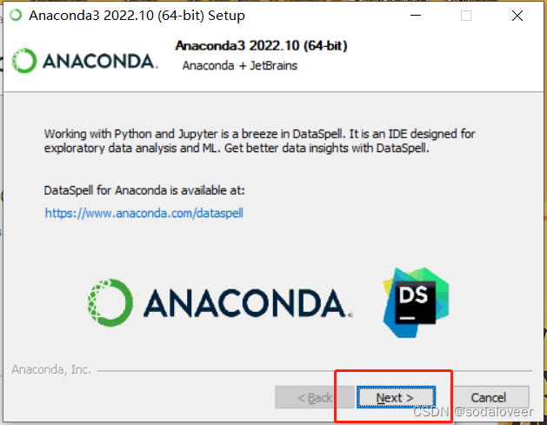Click the Next button to continue setup
This screenshot has height=425, width=547.
tap(396, 397)
